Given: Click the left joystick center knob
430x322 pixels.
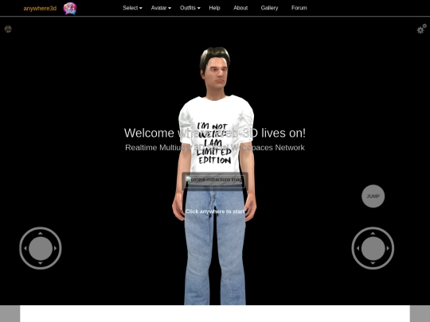Looking at the screenshot, I should pos(41,248).
